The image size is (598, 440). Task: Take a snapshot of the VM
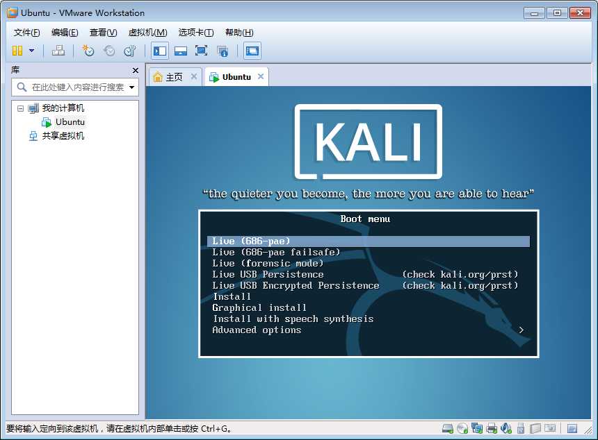click(88, 51)
